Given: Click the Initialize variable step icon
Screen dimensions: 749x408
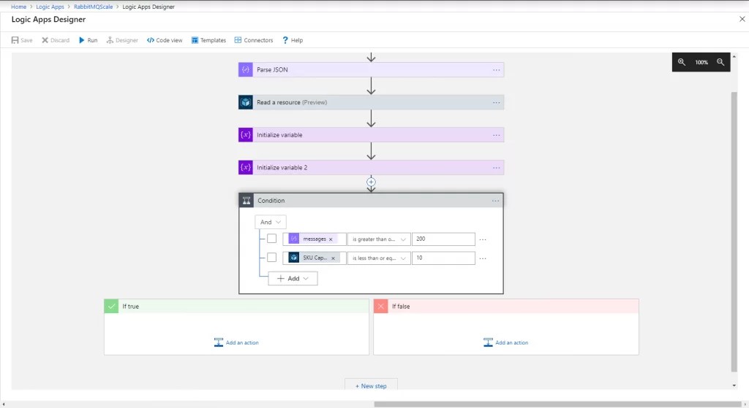Looking at the screenshot, I should pyautogui.click(x=246, y=135).
